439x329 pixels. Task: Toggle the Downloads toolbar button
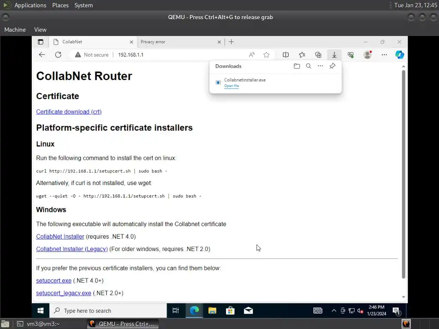[334, 55]
